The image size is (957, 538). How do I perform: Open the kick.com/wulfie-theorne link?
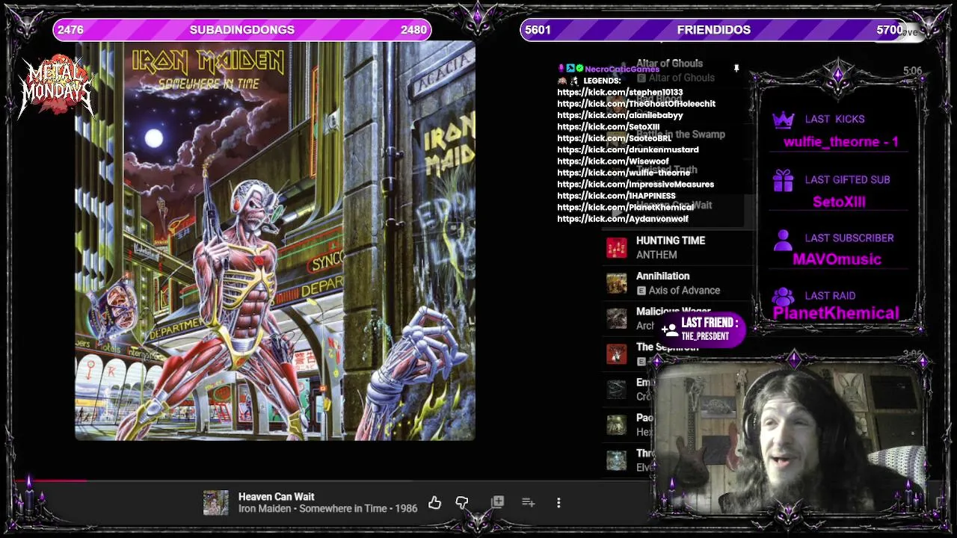pyautogui.click(x=624, y=173)
